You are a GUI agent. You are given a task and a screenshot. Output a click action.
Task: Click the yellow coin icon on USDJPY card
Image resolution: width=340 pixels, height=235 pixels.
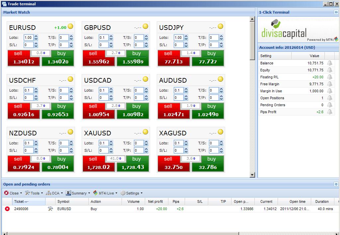(x=220, y=27)
